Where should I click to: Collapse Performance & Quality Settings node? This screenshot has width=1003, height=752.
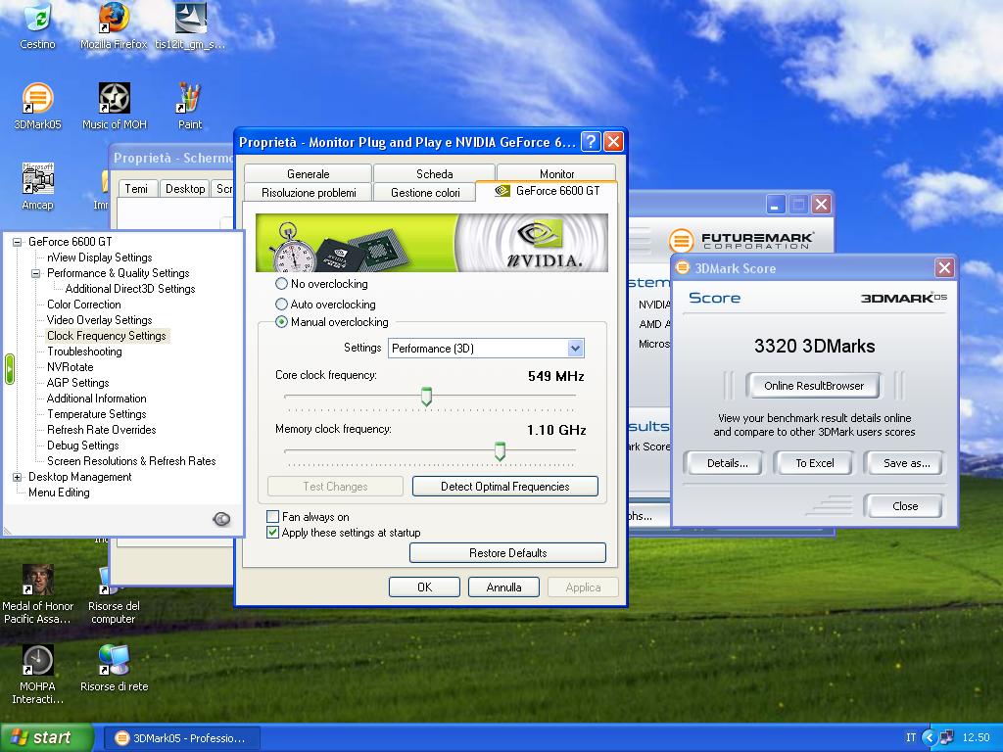coord(36,273)
